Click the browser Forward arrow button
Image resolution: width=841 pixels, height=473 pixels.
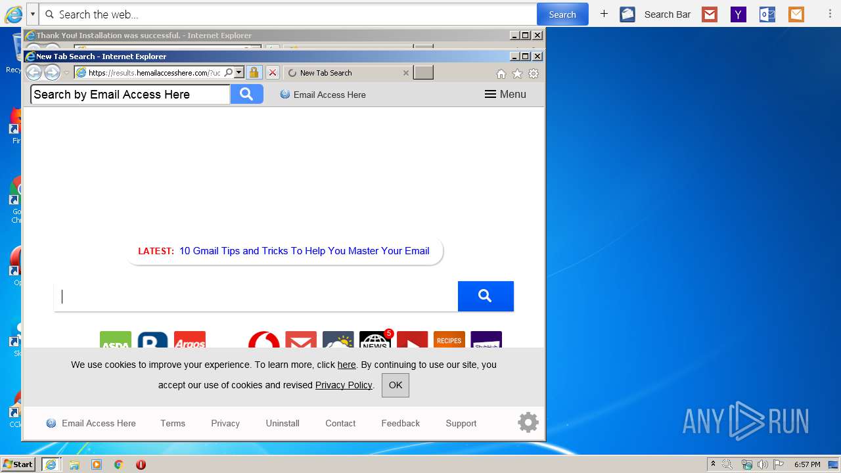coord(52,72)
